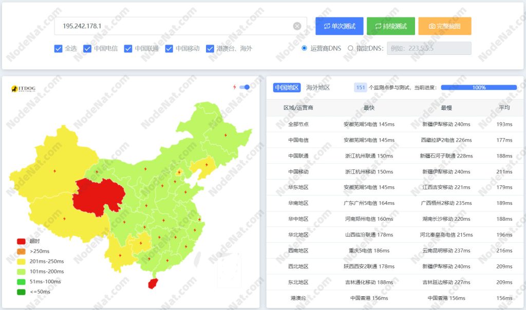Viewport: 526px width, 310px height.
Task: Click the 最慢 column header
Action: coord(446,108)
